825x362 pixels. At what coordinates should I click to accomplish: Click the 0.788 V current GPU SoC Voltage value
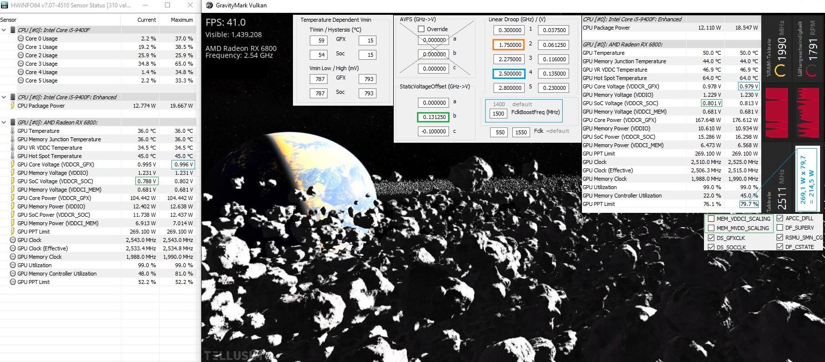(x=147, y=181)
